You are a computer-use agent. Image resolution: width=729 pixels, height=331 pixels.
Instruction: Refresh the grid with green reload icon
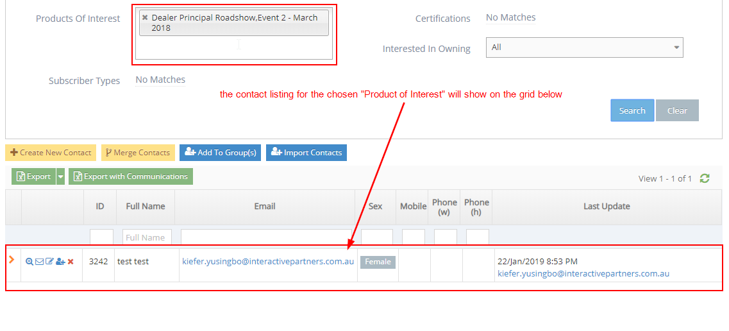705,178
